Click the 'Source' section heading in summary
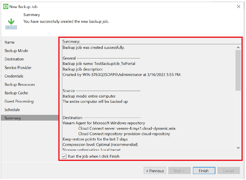This screenshot has height=180, width=246. click(x=69, y=91)
